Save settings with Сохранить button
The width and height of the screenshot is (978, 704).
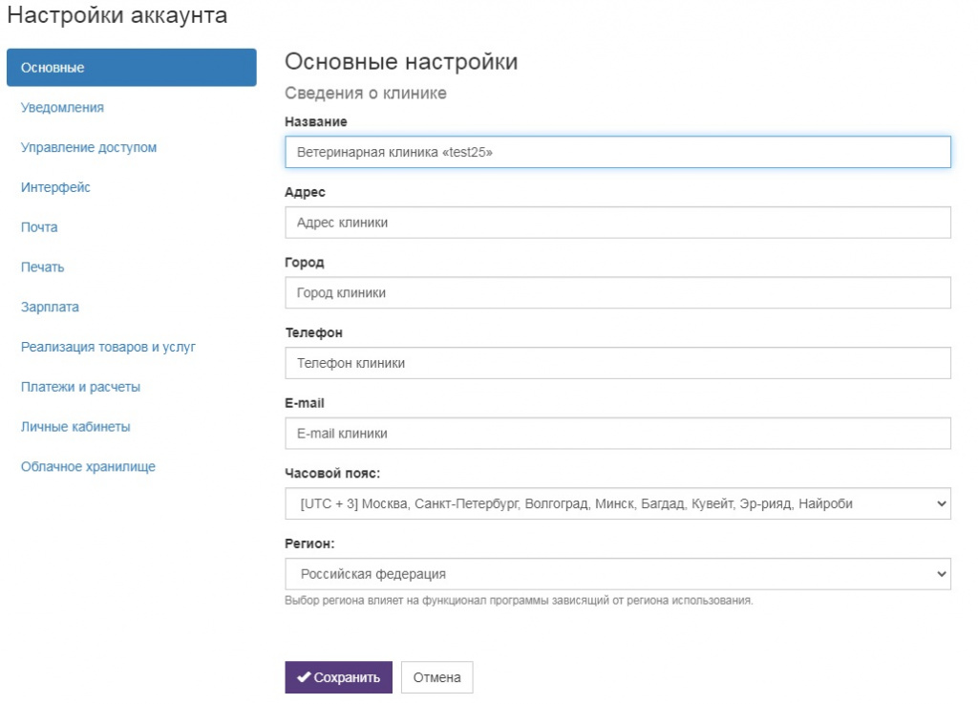pos(339,677)
